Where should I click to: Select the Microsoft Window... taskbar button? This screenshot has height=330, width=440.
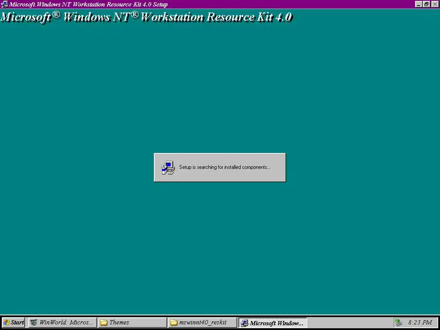pyautogui.click(x=273, y=322)
